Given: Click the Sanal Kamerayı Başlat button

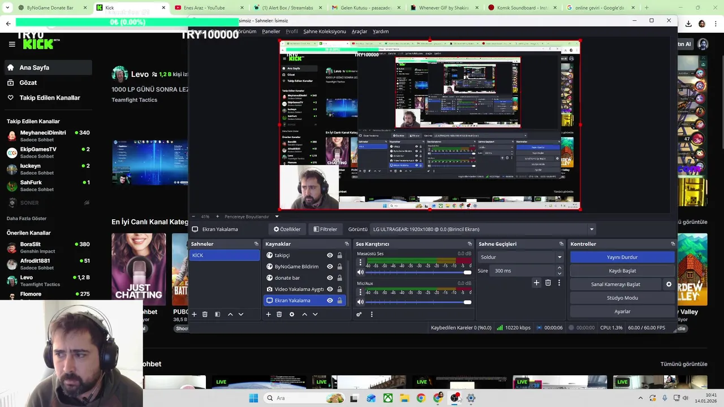Looking at the screenshot, I should pyautogui.click(x=615, y=284).
